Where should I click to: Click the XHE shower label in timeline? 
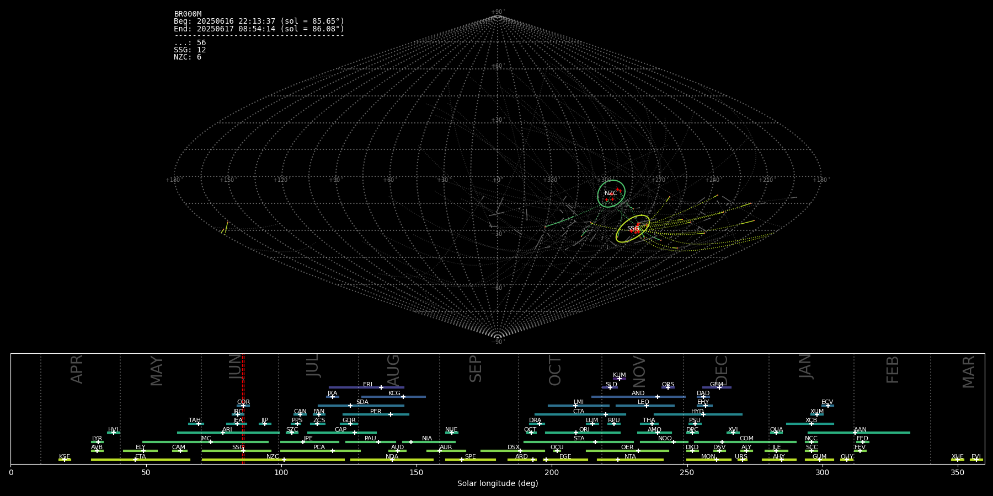tap(958, 457)
